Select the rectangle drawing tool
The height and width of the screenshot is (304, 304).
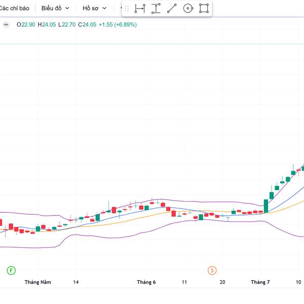[x=204, y=9]
